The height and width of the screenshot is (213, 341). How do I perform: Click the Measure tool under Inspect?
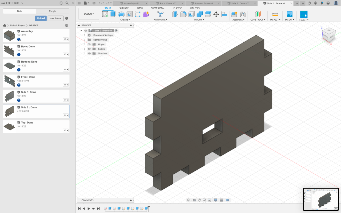(275, 14)
